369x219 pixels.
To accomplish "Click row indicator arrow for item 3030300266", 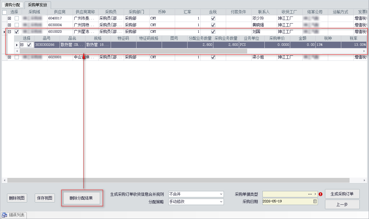I will [17, 45].
